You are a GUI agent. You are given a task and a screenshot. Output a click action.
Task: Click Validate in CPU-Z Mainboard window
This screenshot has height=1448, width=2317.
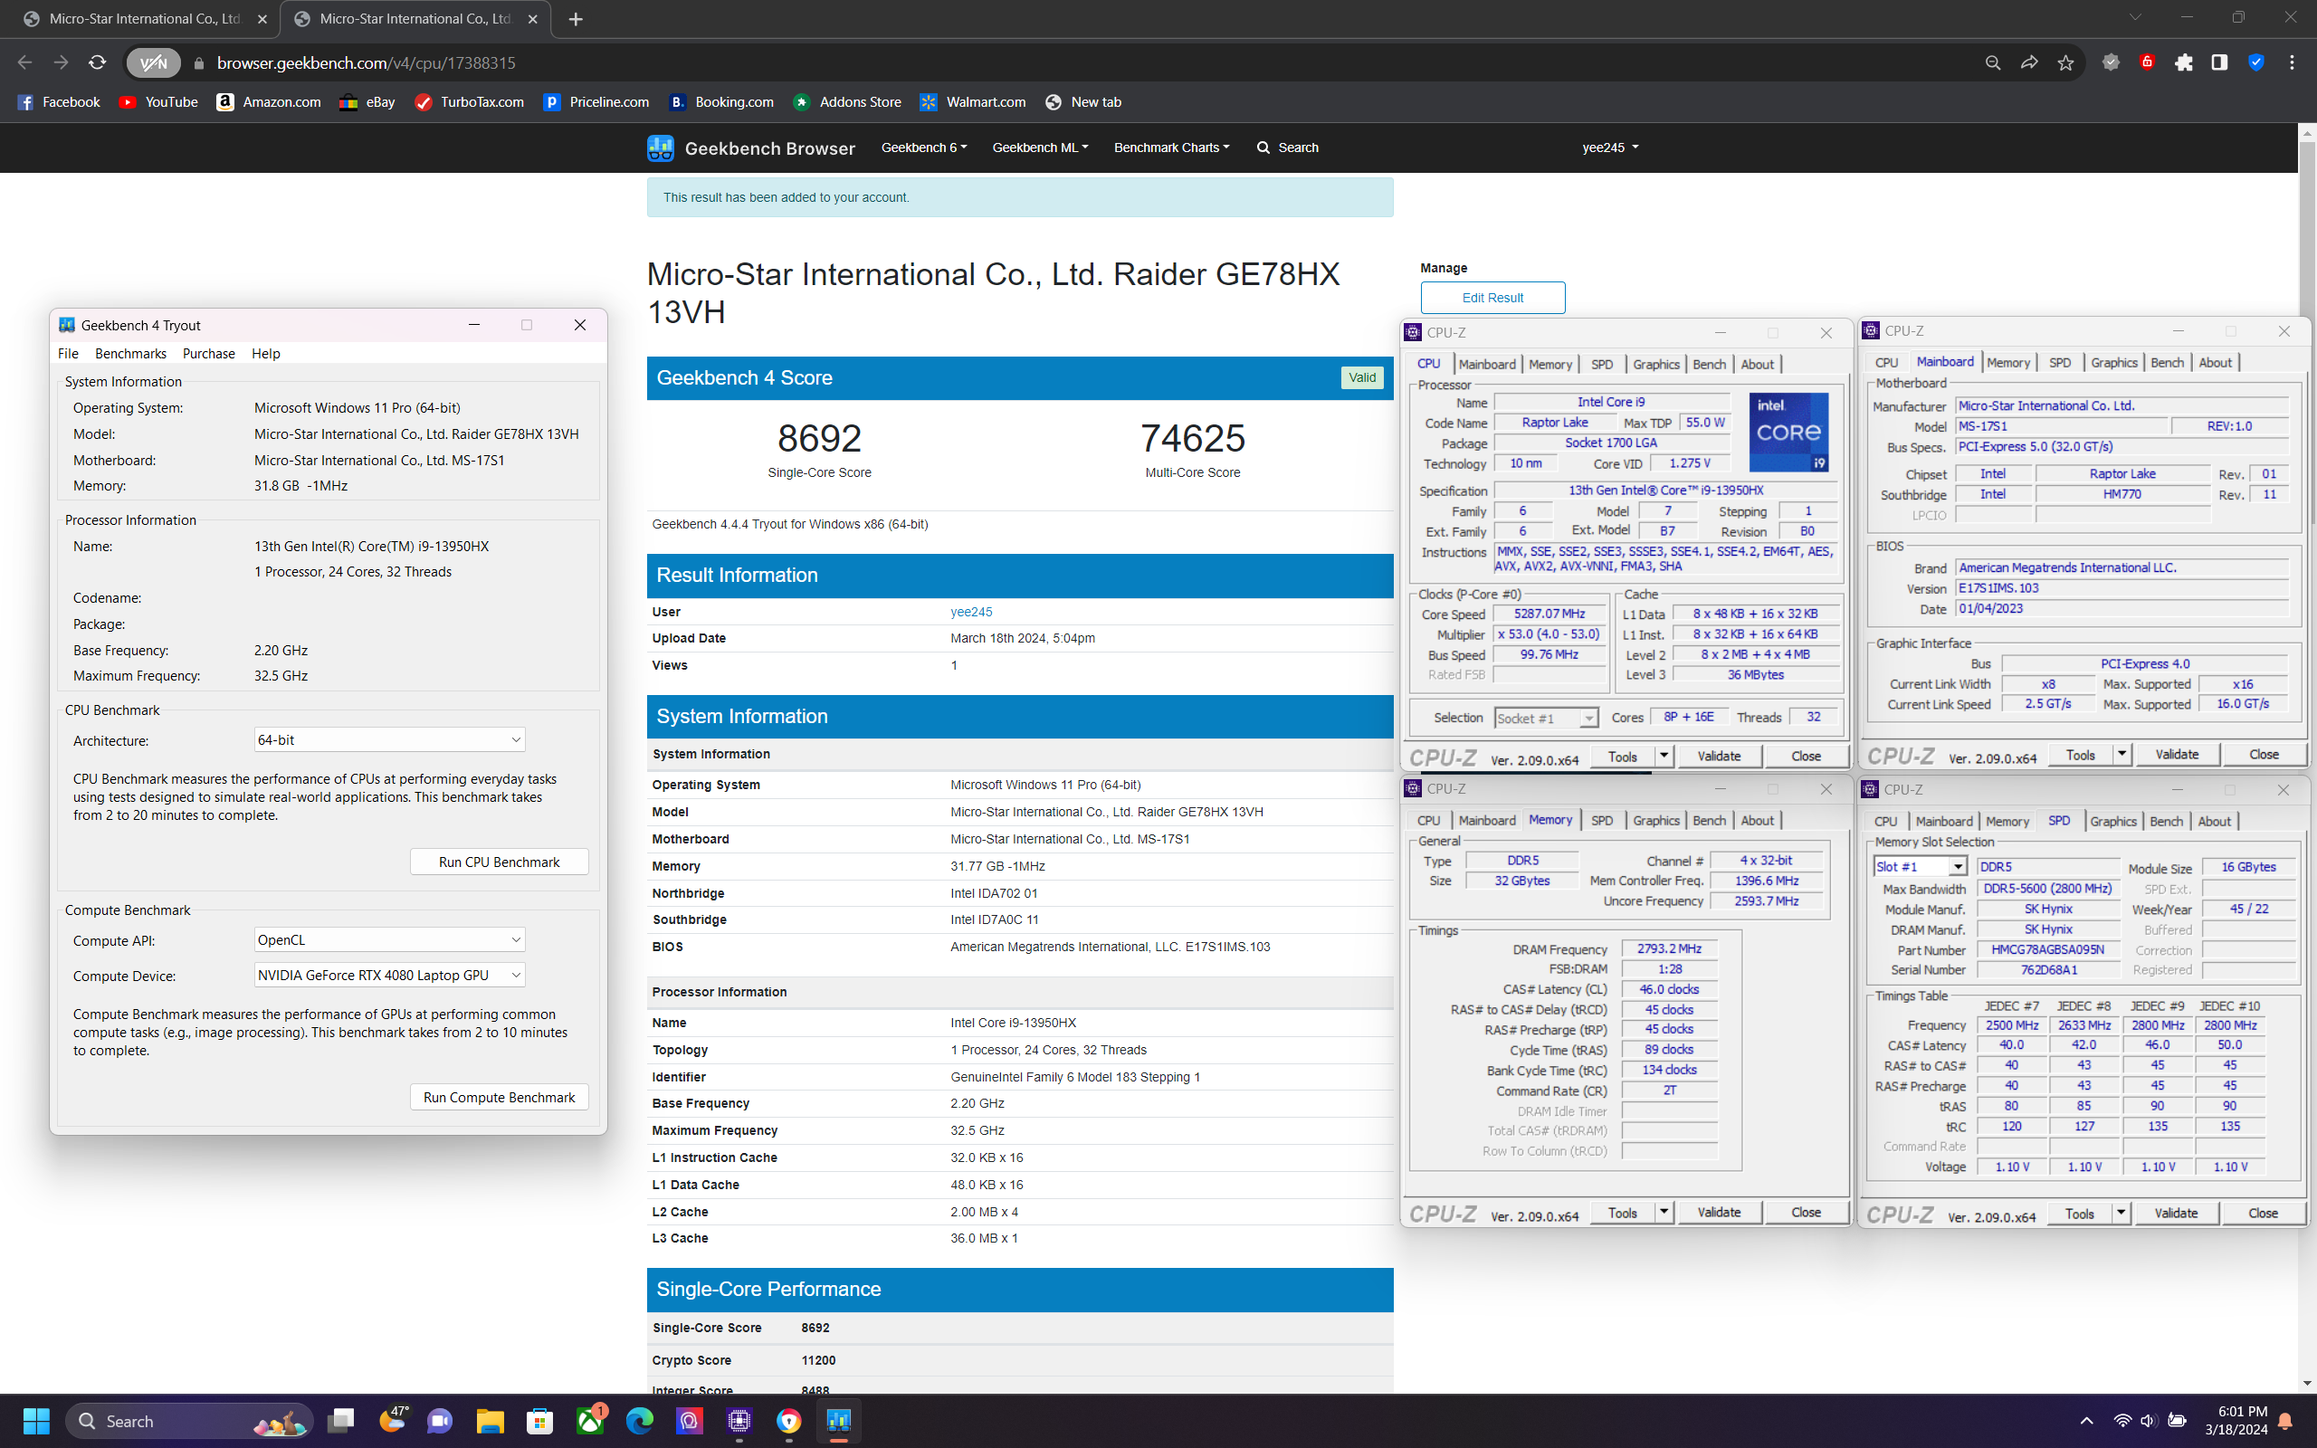(2176, 754)
